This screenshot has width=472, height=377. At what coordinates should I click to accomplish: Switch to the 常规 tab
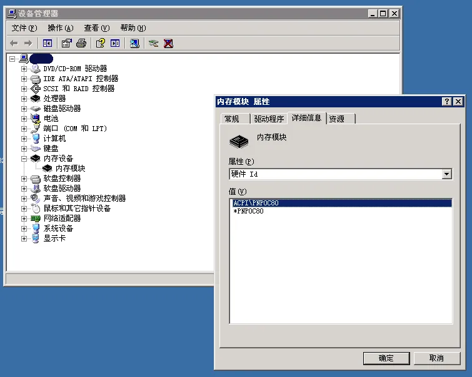click(x=235, y=119)
